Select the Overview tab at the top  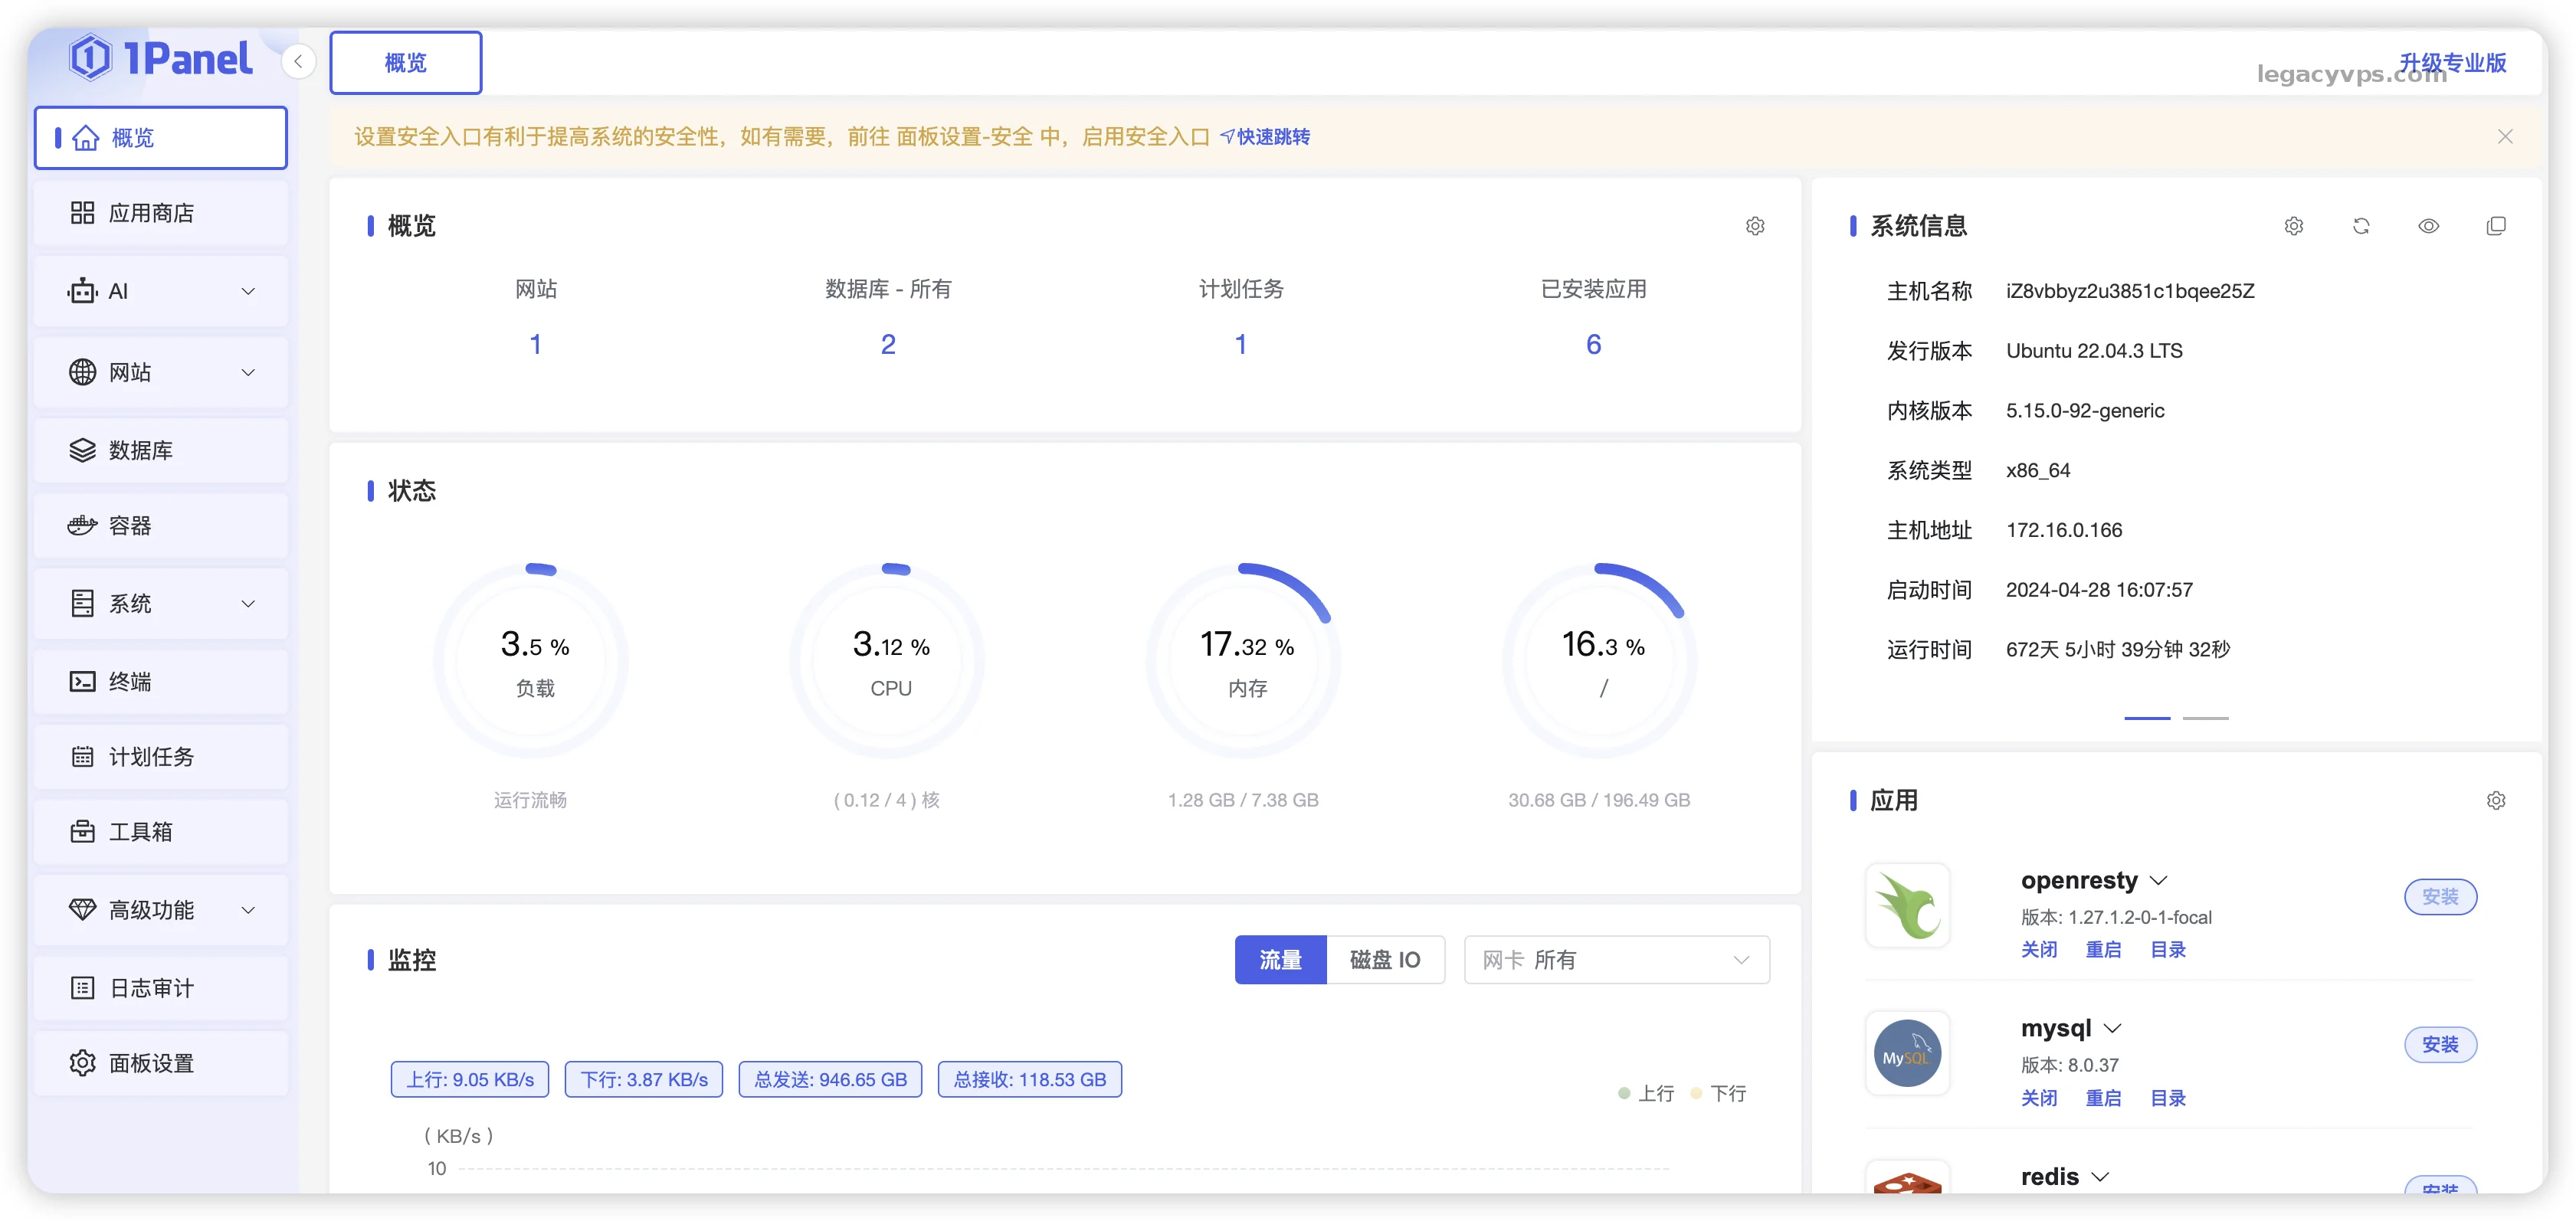point(405,63)
